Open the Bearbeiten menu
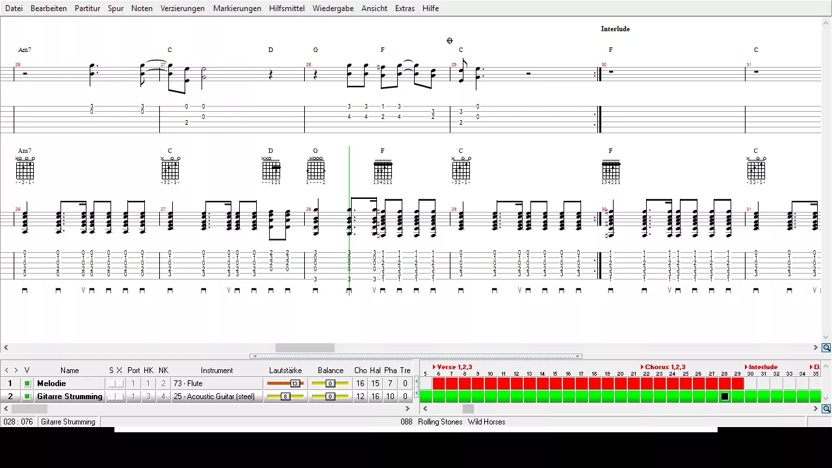Image resolution: width=832 pixels, height=468 pixels. coord(49,8)
